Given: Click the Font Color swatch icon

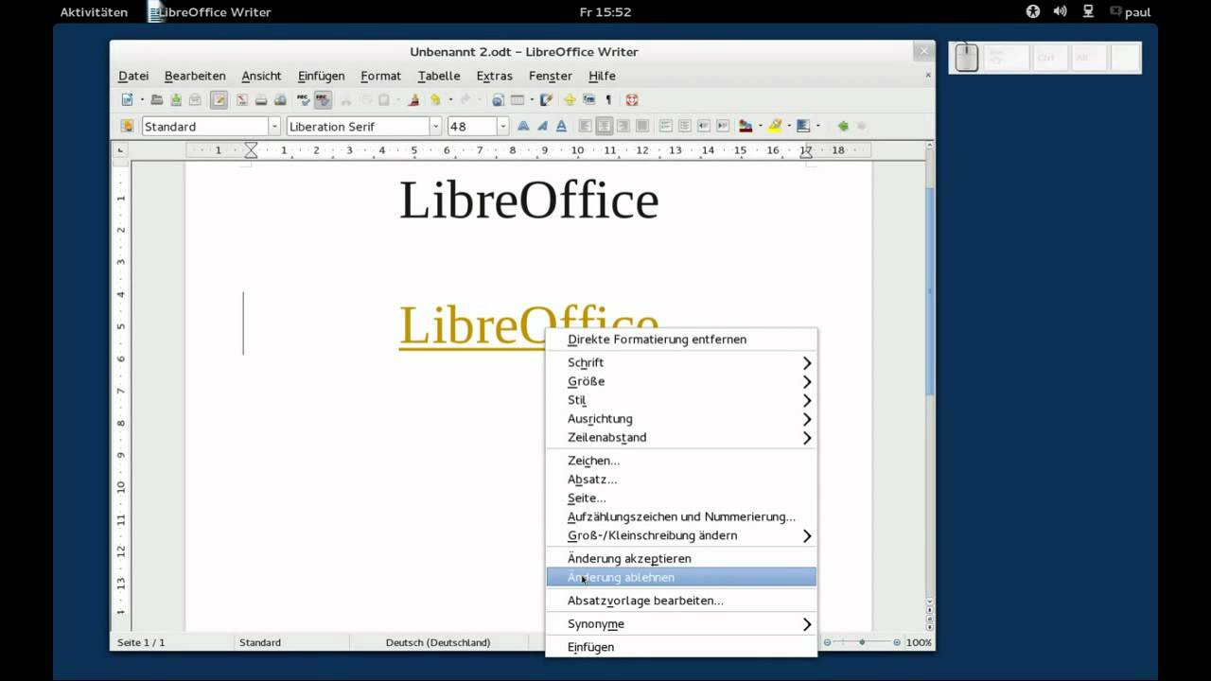Looking at the screenshot, I should pos(746,126).
